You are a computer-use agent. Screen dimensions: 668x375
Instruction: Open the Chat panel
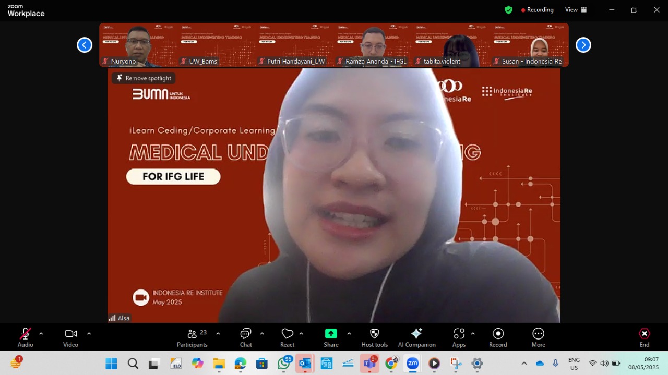coord(246,337)
